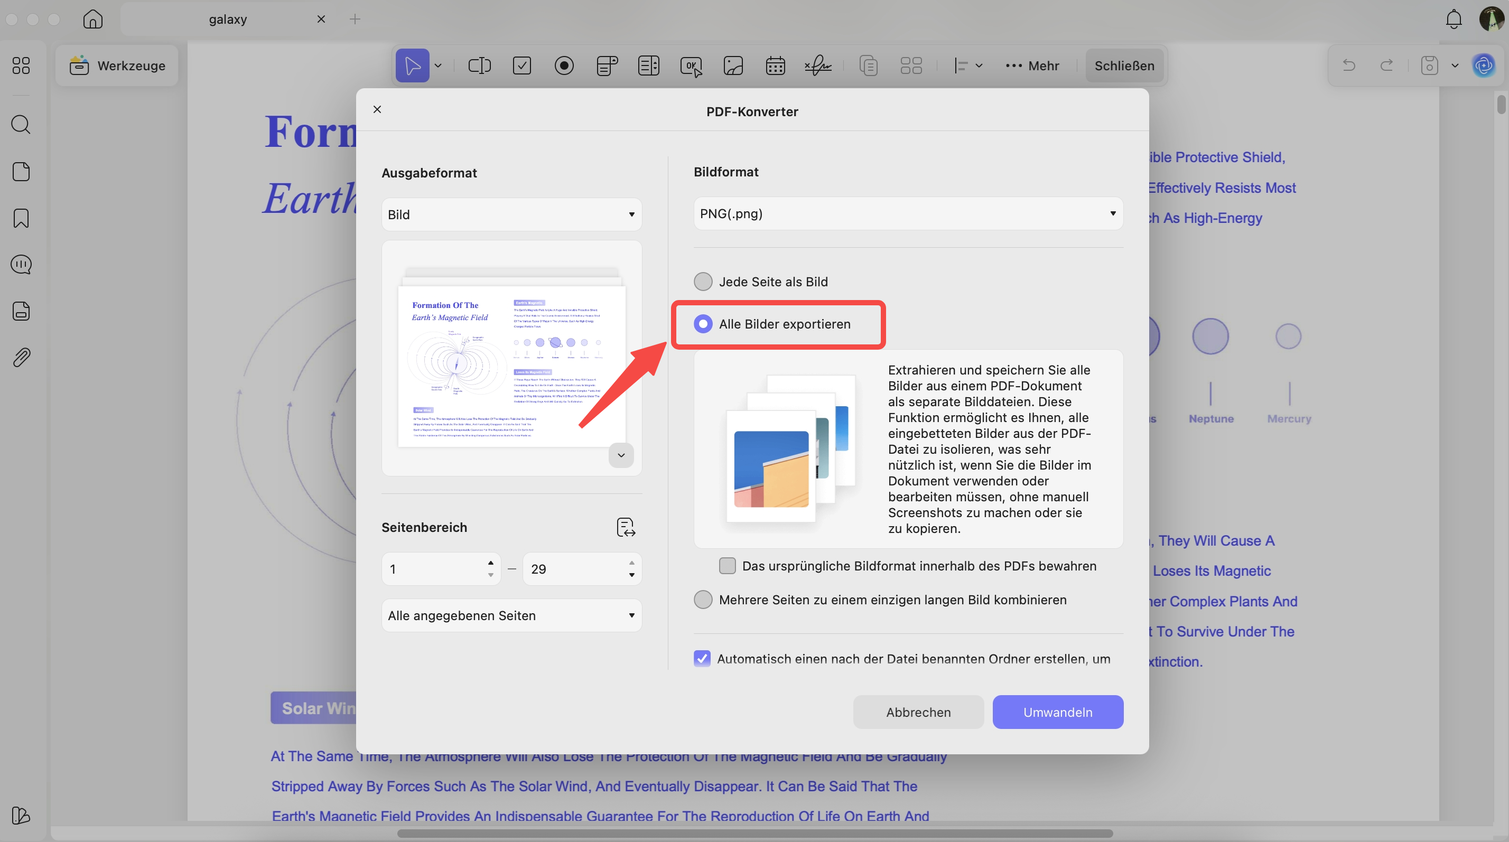Insert a date field from toolbar
Image resolution: width=1509 pixels, height=842 pixels.
[775, 66]
